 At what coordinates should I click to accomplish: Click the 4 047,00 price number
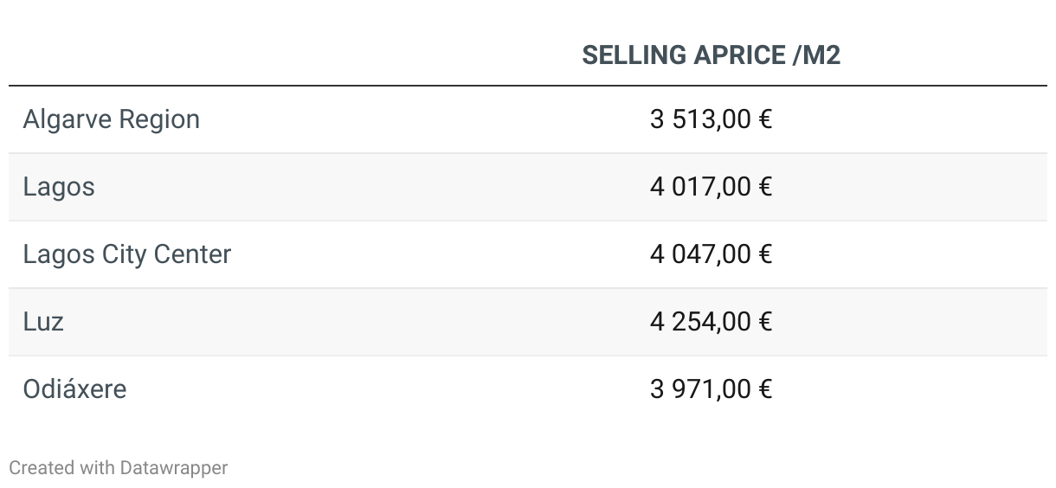click(x=700, y=254)
